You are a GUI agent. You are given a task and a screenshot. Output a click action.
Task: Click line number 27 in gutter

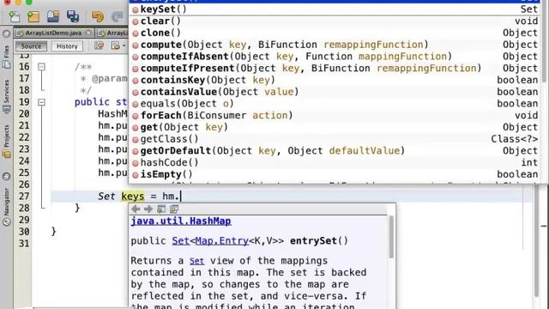24,197
